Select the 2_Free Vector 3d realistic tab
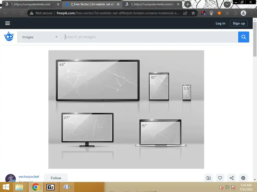This screenshot has height=192, width=257. click(92, 4)
